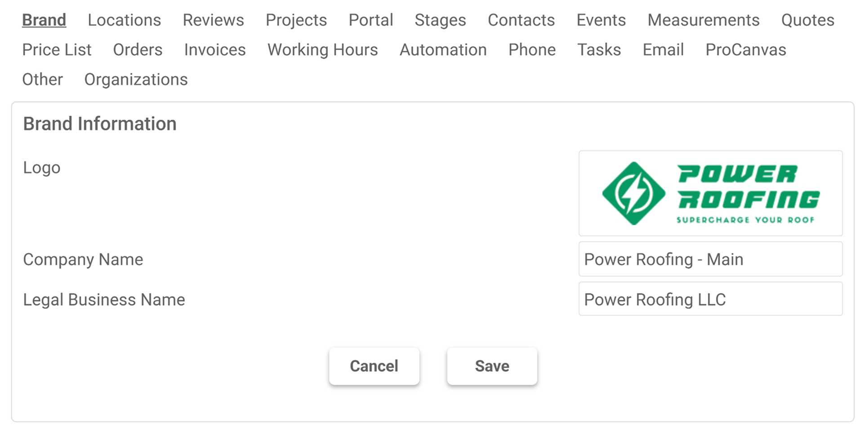Open the Price List tab
The height and width of the screenshot is (433, 865).
click(57, 49)
